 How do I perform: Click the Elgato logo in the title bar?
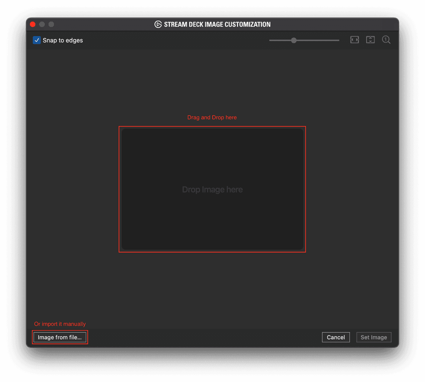pyautogui.click(x=158, y=24)
